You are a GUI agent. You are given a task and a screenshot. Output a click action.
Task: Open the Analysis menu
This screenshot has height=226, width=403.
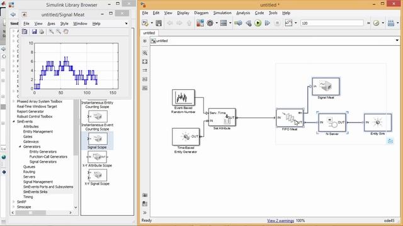243,13
